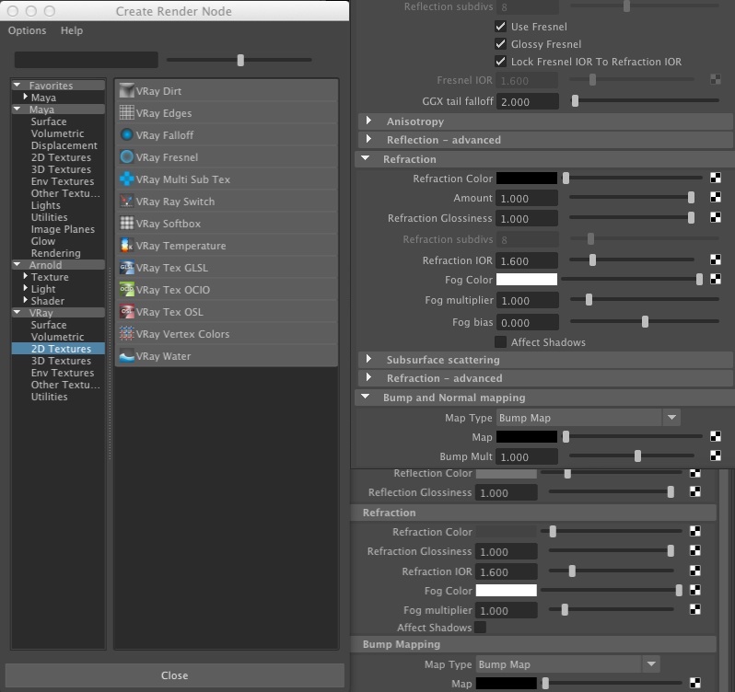Map button for lower Reflection Glossiness
The image size is (735, 692).
[695, 491]
